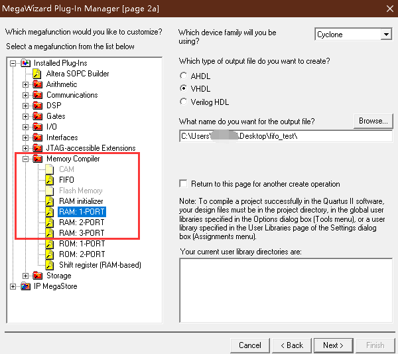This screenshot has height=354, width=398.
Task: Click the user library directories list box
Action: pyautogui.click(x=286, y=290)
